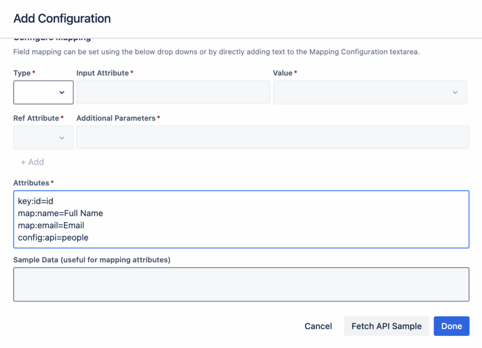Focus the Additional Parameters input box
This screenshot has height=348, width=482.
[273, 138]
